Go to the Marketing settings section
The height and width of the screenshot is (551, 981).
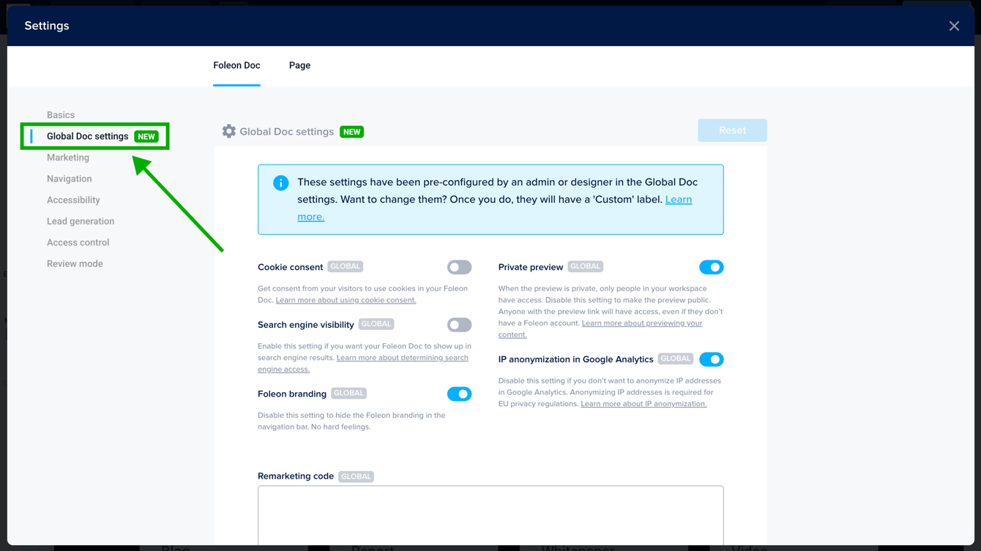68,157
